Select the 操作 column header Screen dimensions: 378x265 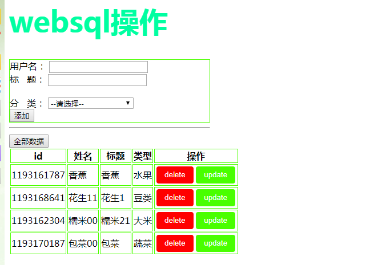196,156
